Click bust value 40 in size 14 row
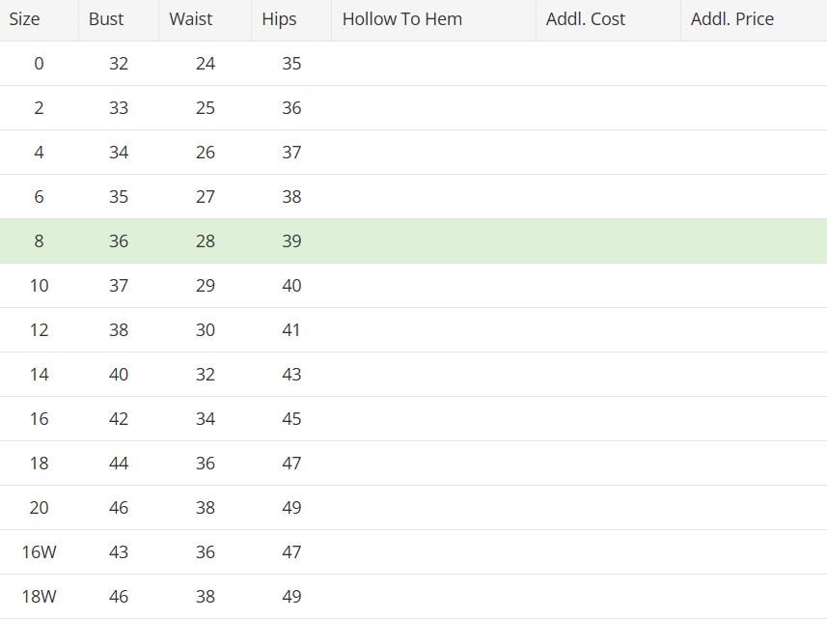 pyautogui.click(x=119, y=375)
